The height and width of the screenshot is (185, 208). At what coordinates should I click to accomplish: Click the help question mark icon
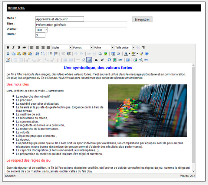coord(146,54)
